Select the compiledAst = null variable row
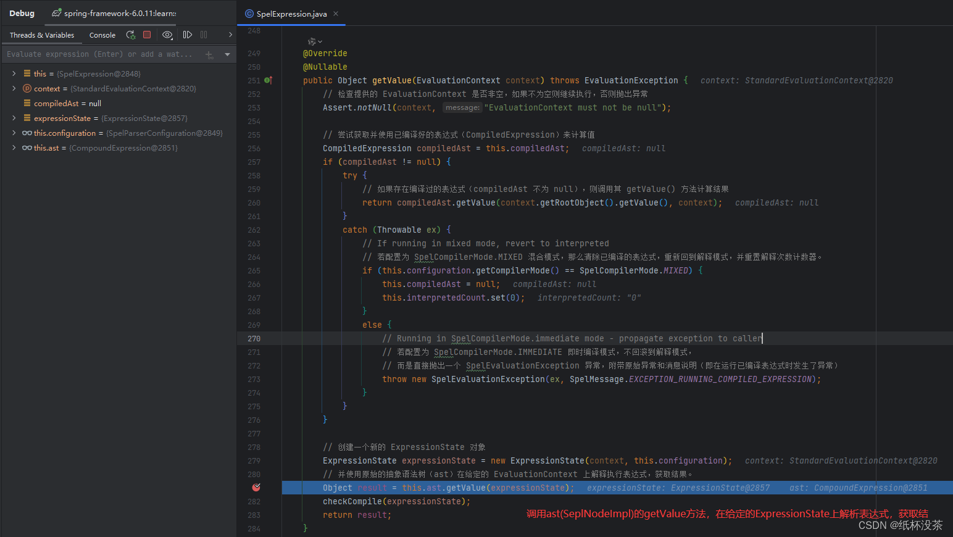 tap(119, 103)
